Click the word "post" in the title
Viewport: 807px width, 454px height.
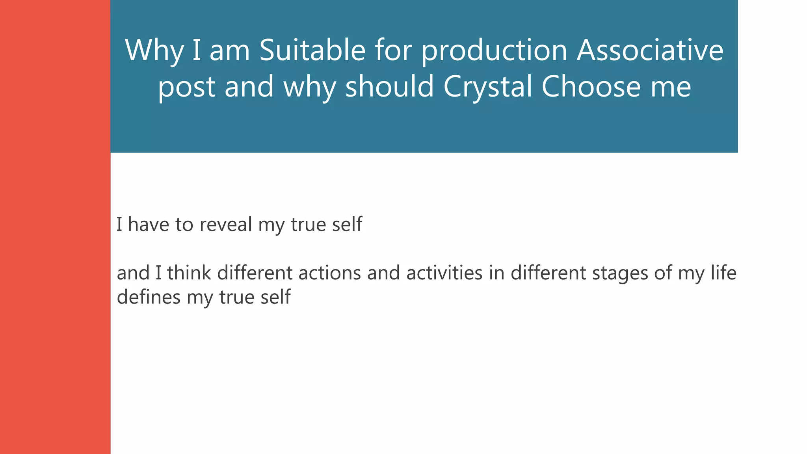point(186,87)
